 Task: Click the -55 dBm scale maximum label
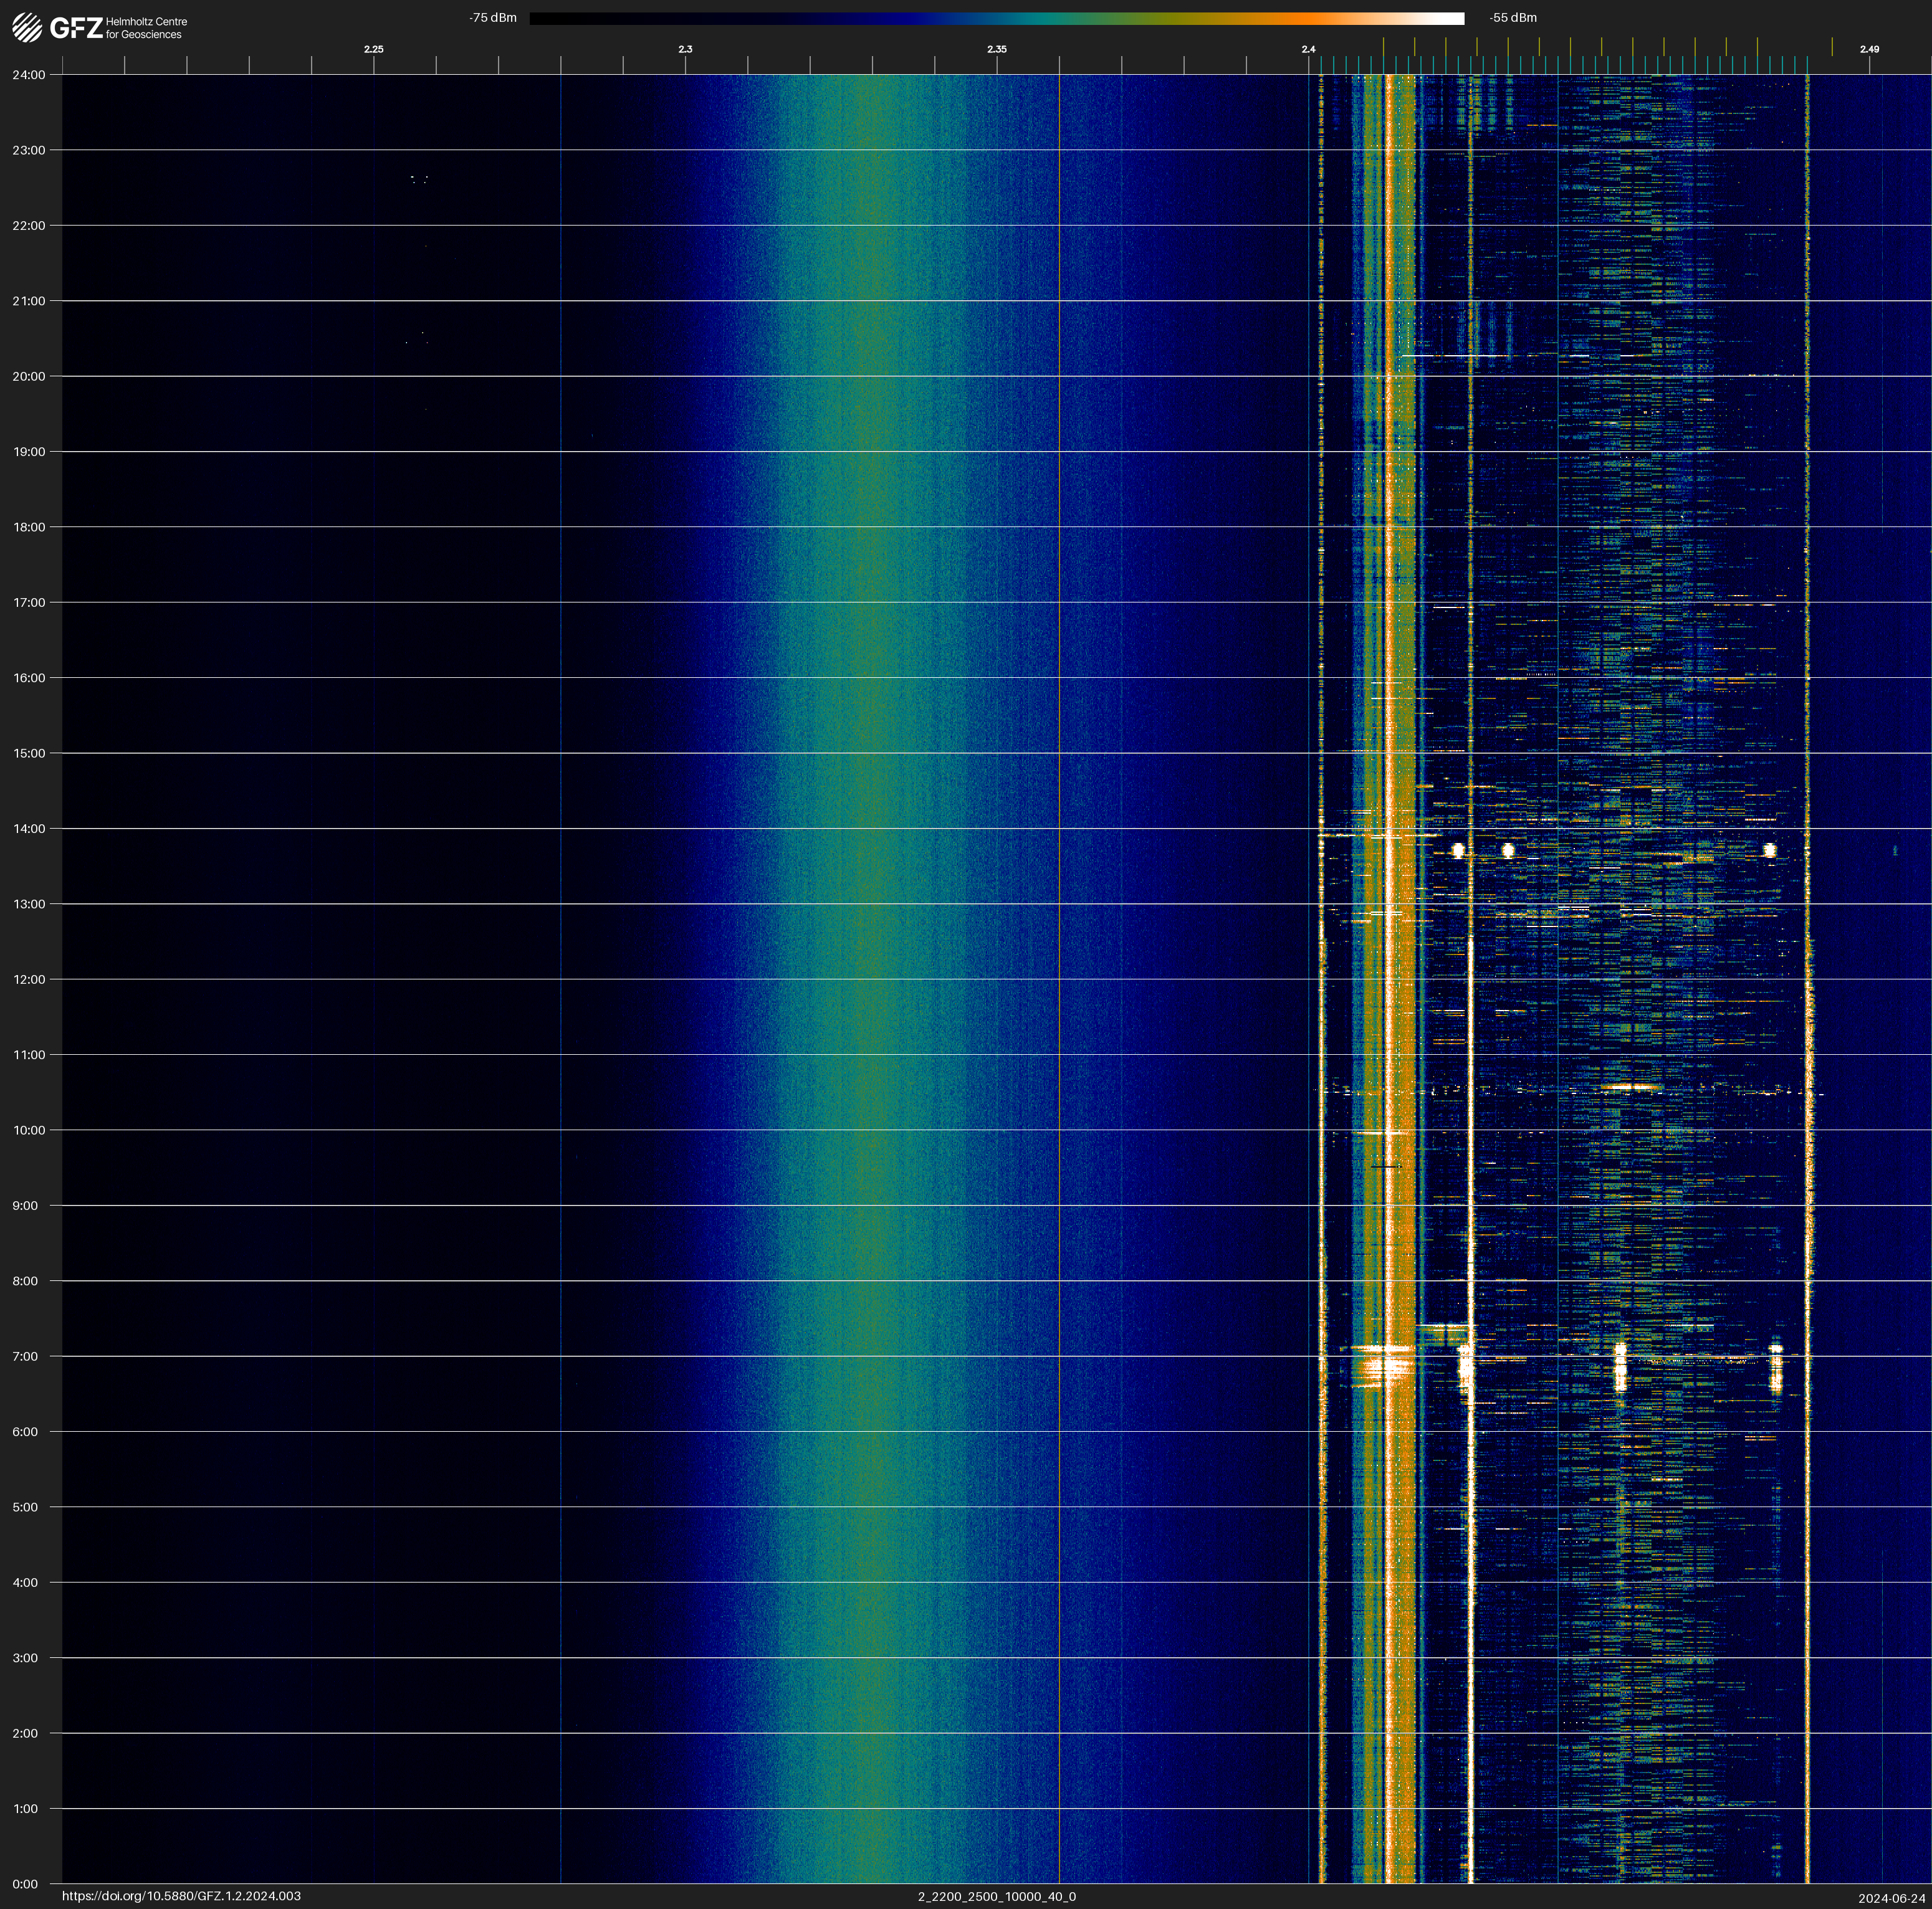coord(1512,18)
